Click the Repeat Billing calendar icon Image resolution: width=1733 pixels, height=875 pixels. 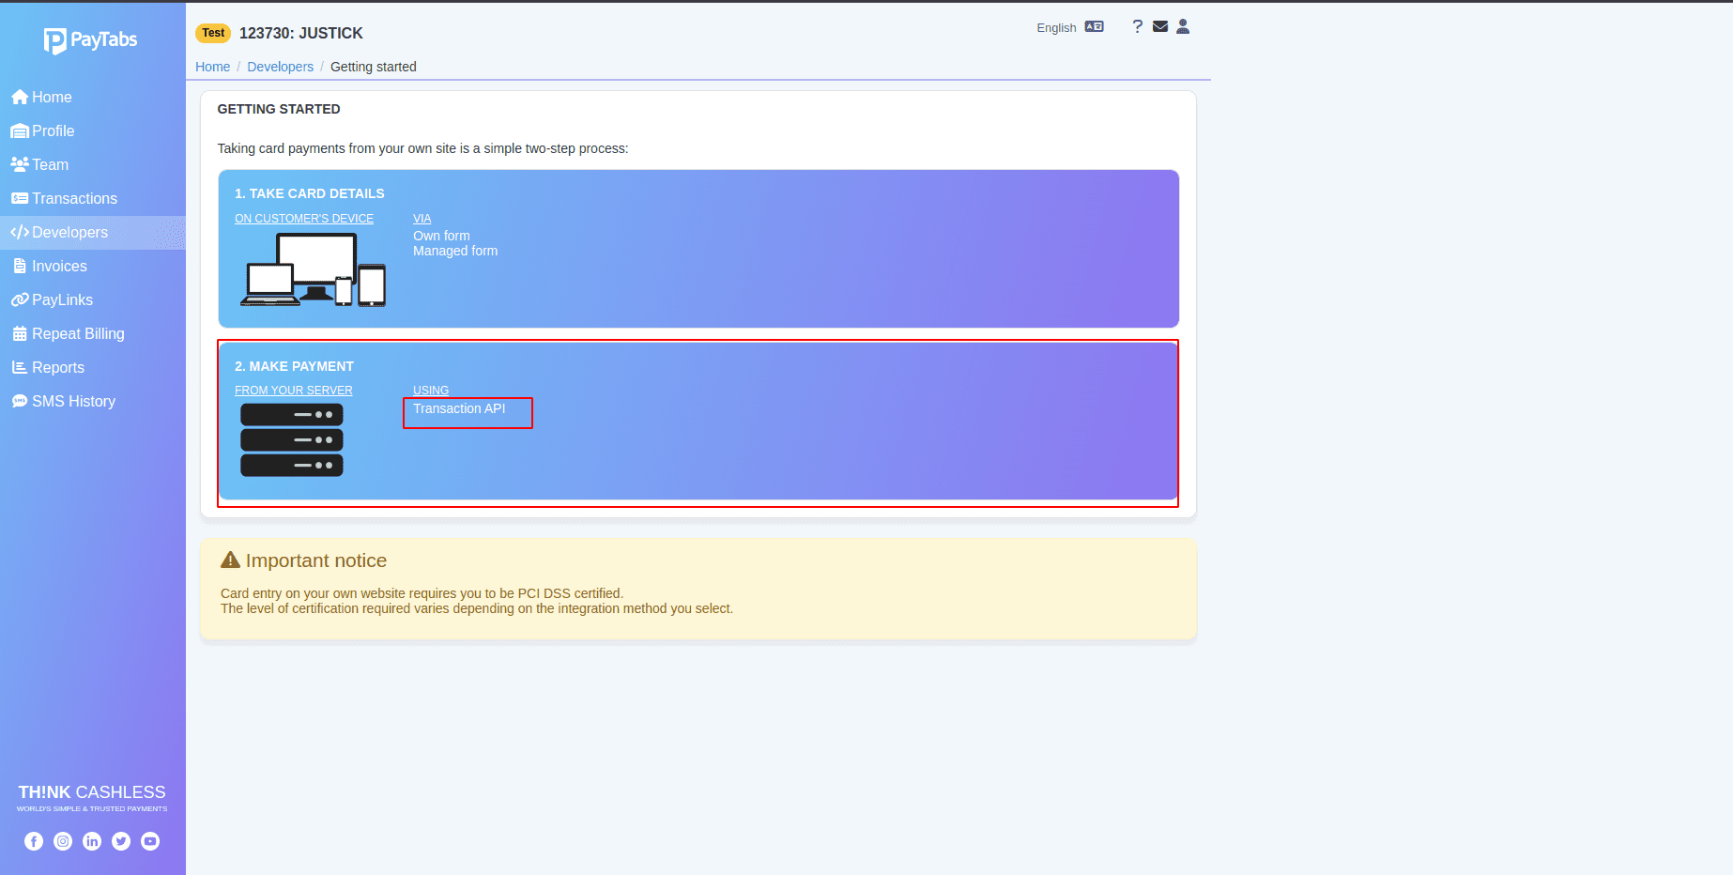point(20,333)
